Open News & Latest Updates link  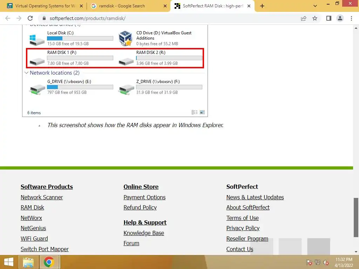(x=255, y=197)
